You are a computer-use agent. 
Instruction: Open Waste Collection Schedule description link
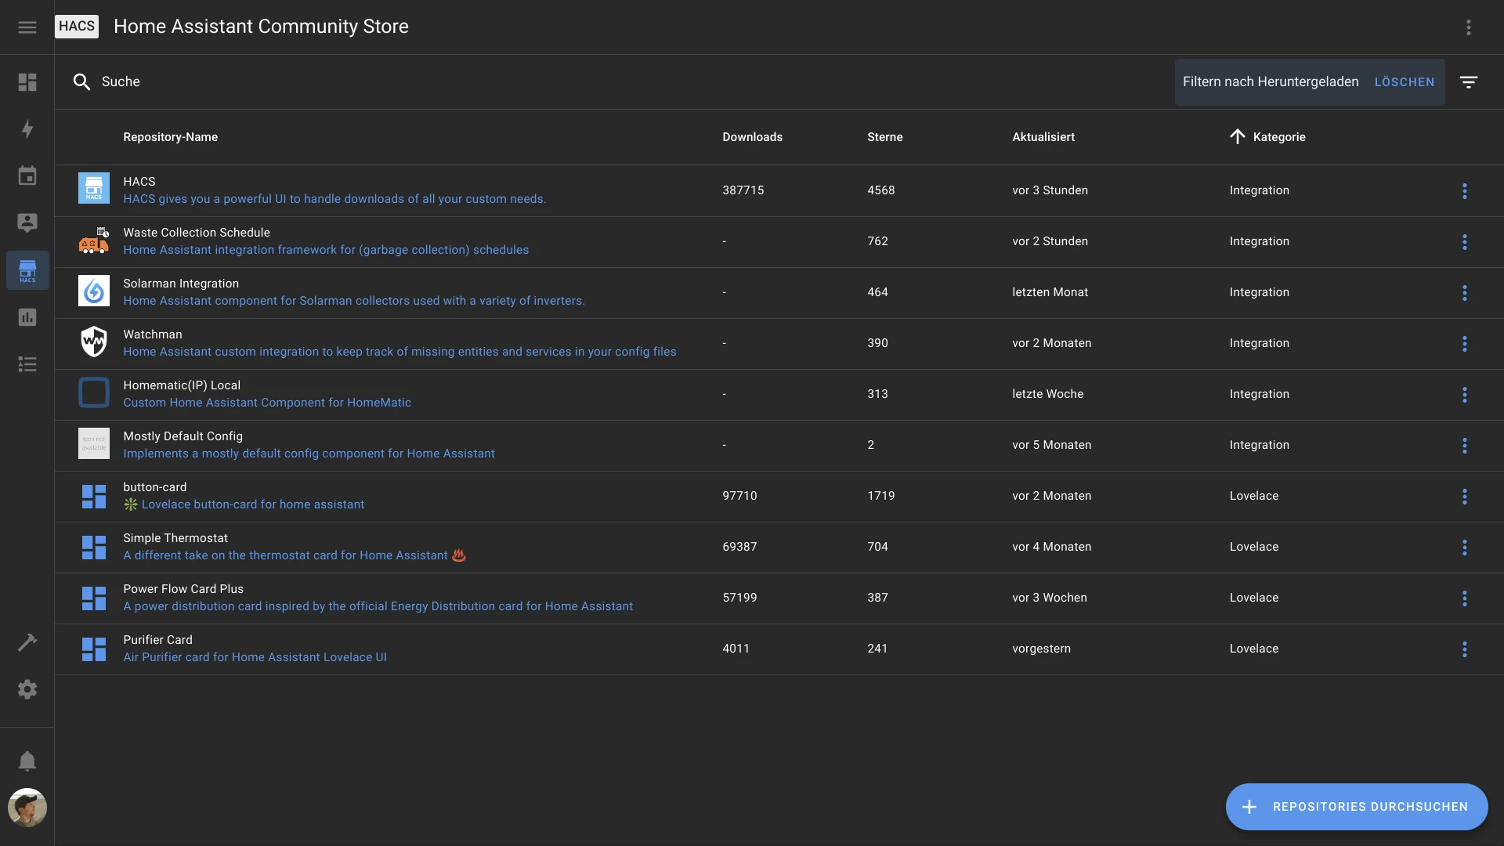(326, 250)
